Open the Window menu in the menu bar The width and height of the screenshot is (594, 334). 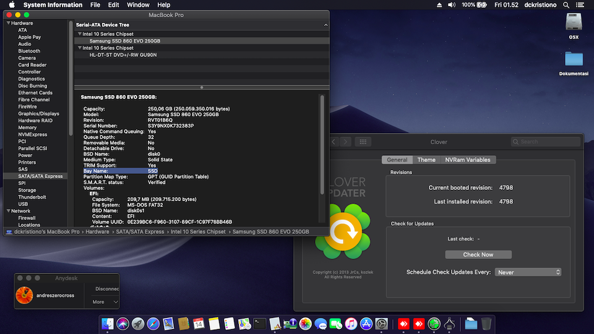[x=137, y=5]
